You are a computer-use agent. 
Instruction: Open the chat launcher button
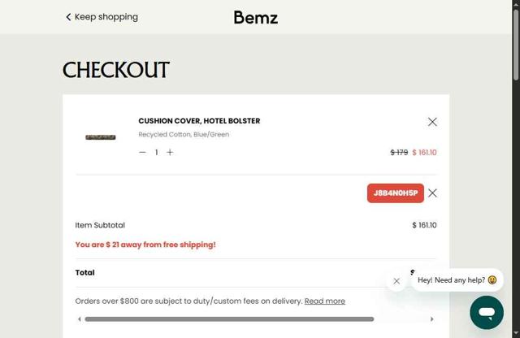pyautogui.click(x=486, y=312)
